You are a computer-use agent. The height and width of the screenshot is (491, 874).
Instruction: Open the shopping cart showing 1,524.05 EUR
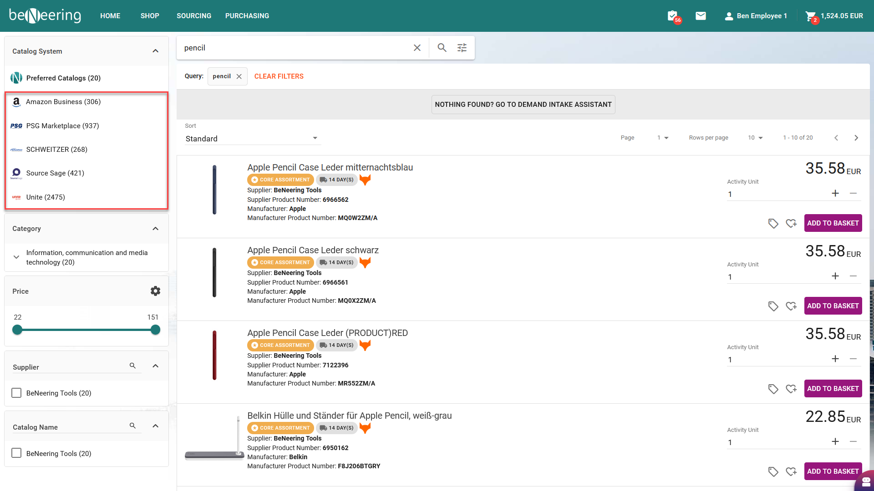coord(811,16)
